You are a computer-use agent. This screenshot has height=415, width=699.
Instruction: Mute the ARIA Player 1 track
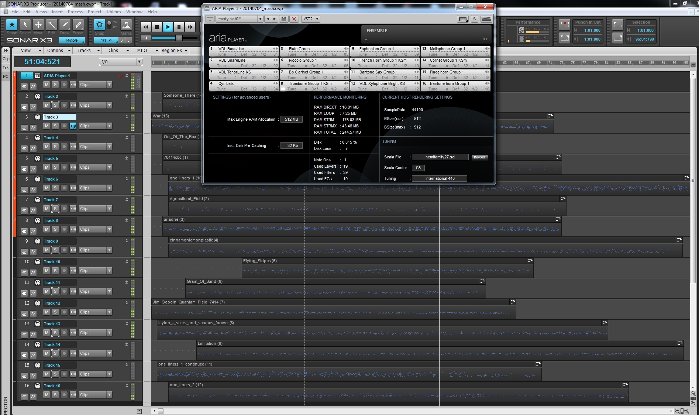click(x=47, y=85)
